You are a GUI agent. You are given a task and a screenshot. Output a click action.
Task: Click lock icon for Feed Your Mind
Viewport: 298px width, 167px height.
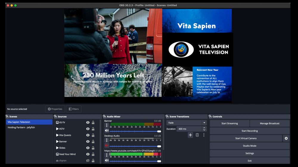pos(93,154)
